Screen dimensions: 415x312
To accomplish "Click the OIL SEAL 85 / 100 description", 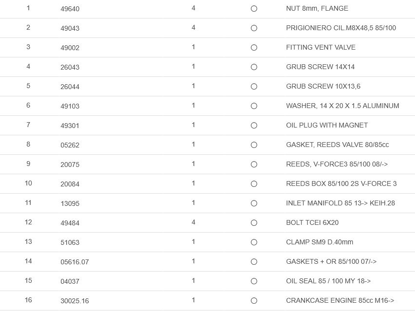I will click(x=328, y=281).
